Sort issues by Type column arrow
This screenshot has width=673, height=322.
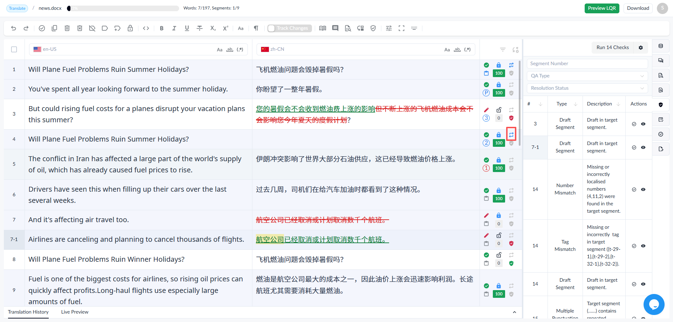[x=576, y=104]
